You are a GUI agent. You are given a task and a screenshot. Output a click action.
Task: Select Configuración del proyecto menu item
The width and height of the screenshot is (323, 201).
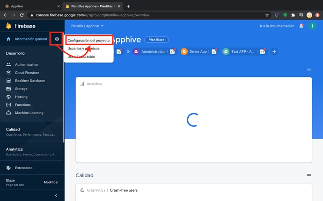pos(88,41)
